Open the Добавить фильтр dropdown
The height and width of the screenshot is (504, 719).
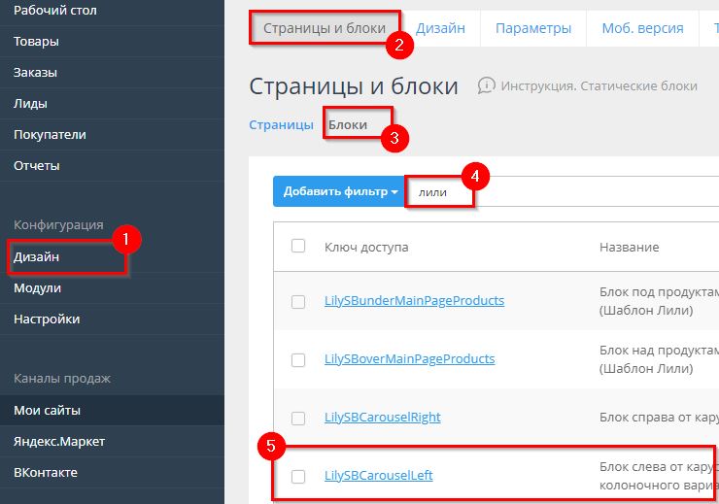[340, 191]
